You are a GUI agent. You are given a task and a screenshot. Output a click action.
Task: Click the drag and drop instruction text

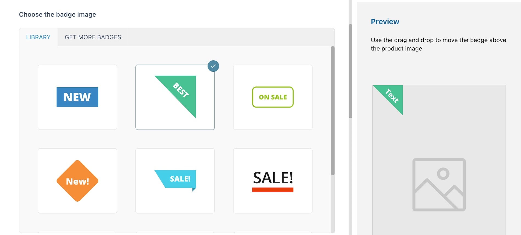tap(438, 44)
